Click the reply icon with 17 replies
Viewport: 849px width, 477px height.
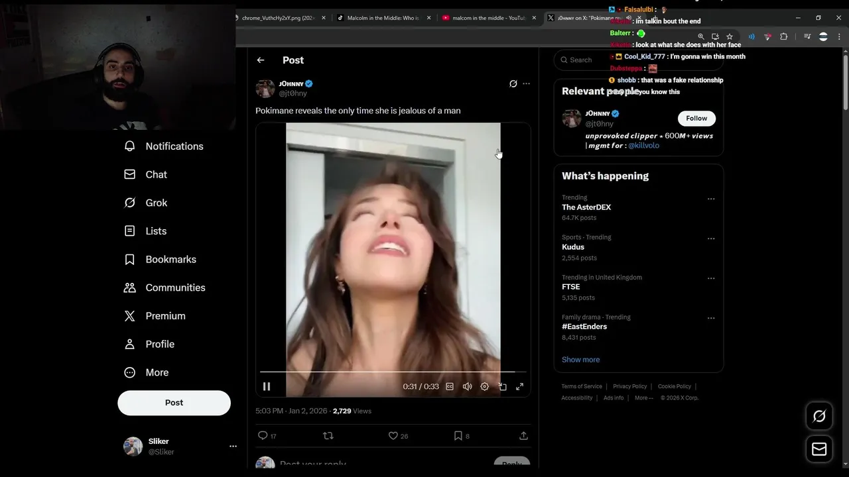(x=263, y=436)
